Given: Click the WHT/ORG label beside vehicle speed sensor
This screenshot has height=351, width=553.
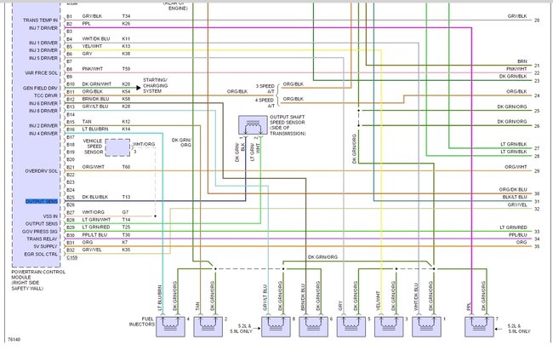Looking at the screenshot, I should 144,144.
